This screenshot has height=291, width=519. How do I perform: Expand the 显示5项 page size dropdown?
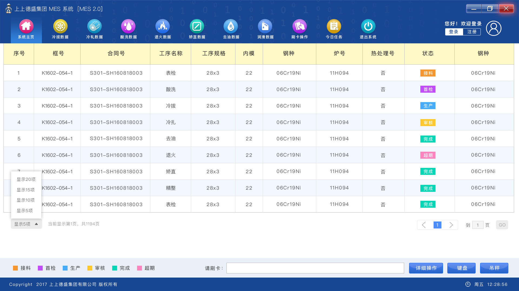(26, 224)
